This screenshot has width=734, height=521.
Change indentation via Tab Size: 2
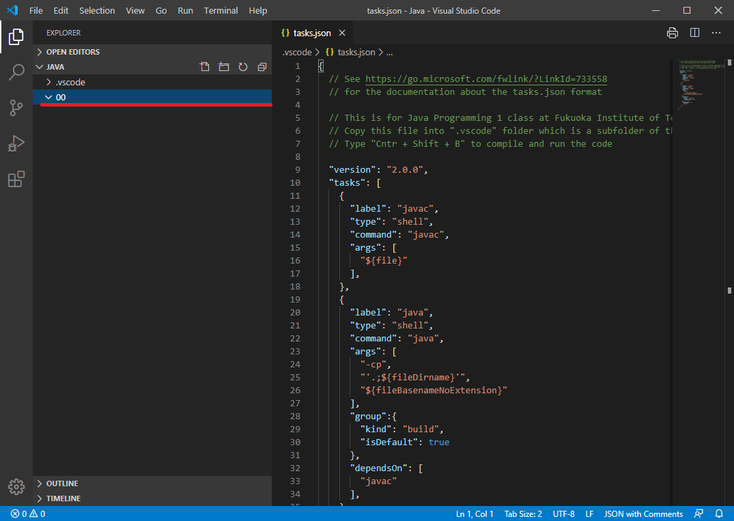(523, 513)
